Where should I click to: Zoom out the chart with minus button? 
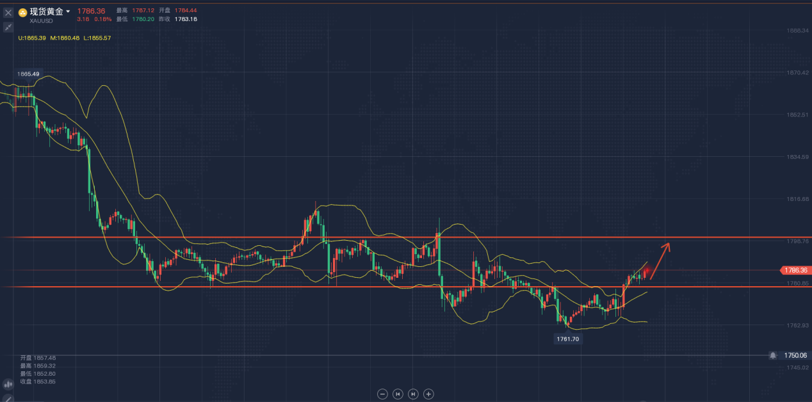click(x=382, y=394)
